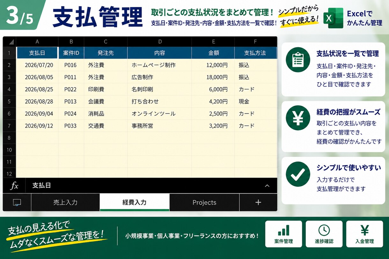Select the cell 2026/08/25

click(37, 89)
